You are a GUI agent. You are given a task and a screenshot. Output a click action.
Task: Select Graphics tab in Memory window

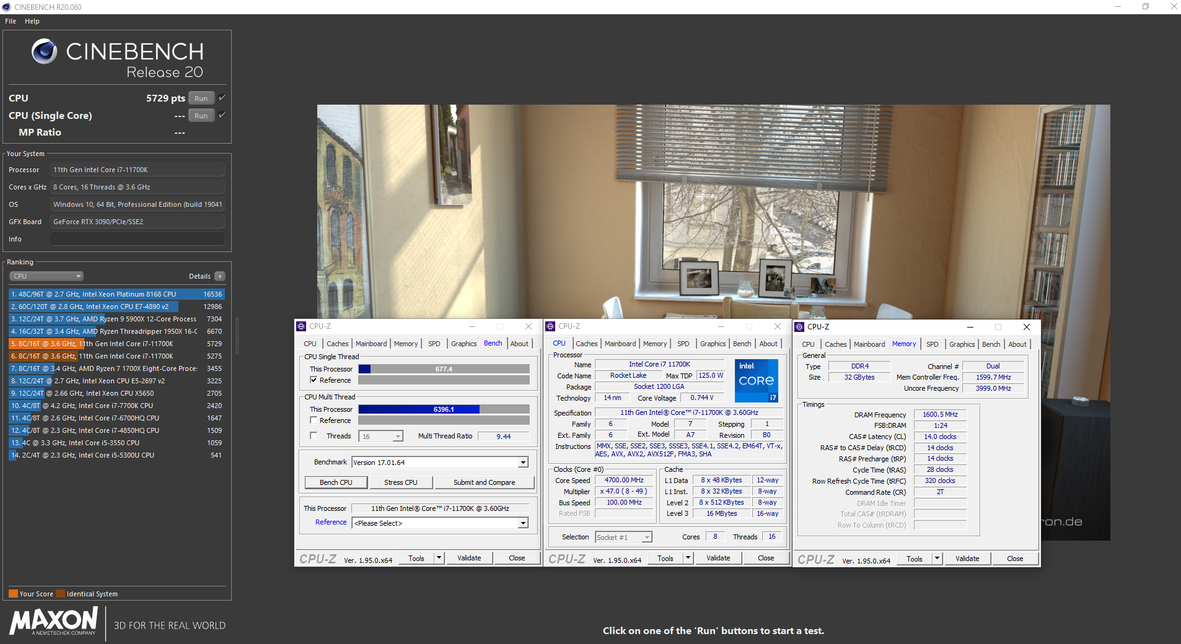[962, 344]
